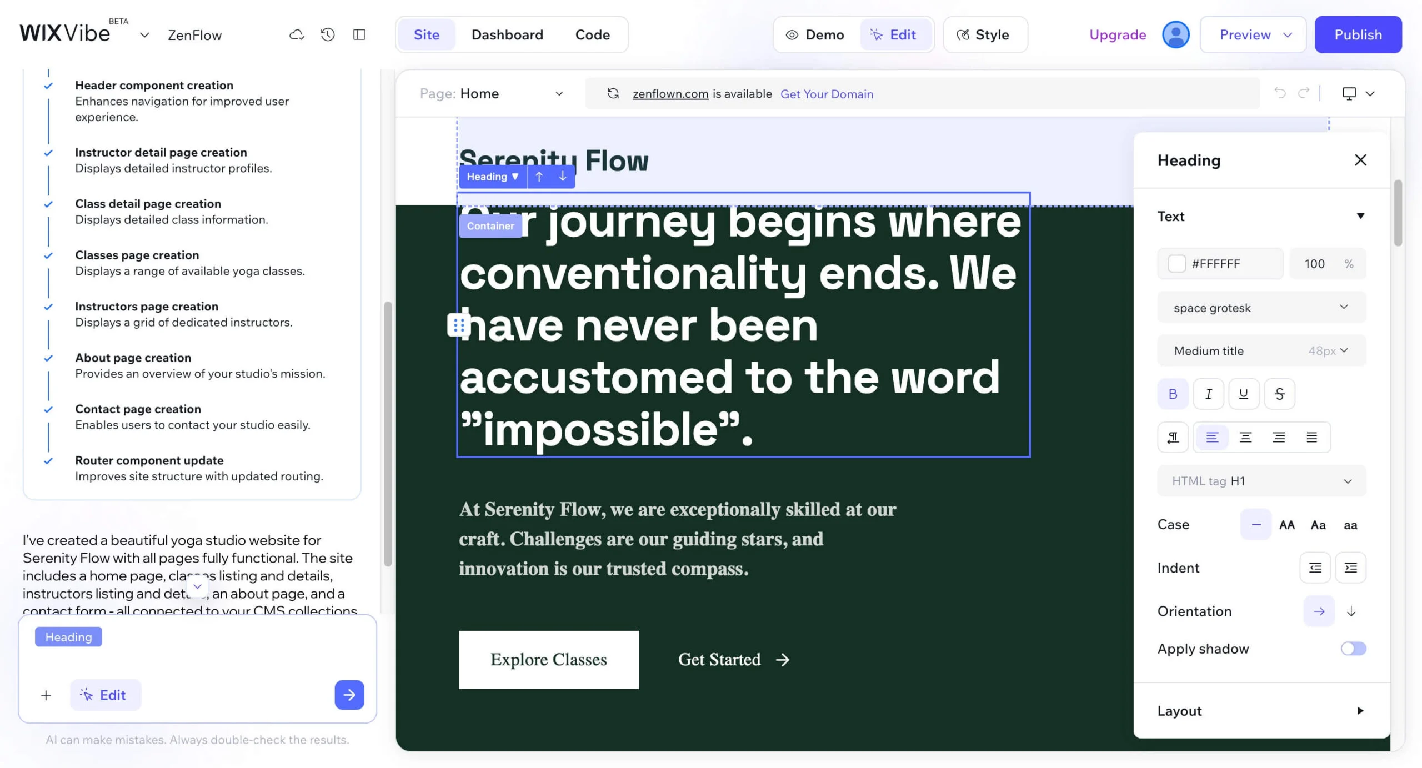Image resolution: width=1422 pixels, height=768 pixels.
Task: Switch to the Dashboard tab
Action: pyautogui.click(x=507, y=34)
